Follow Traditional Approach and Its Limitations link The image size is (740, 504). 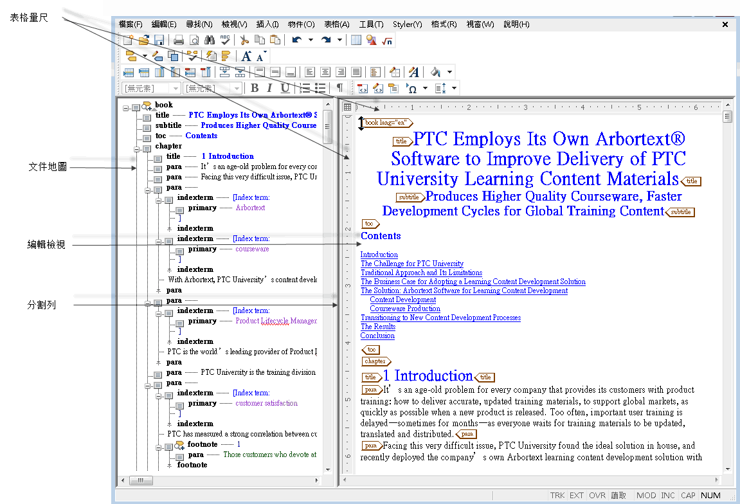click(x=422, y=273)
